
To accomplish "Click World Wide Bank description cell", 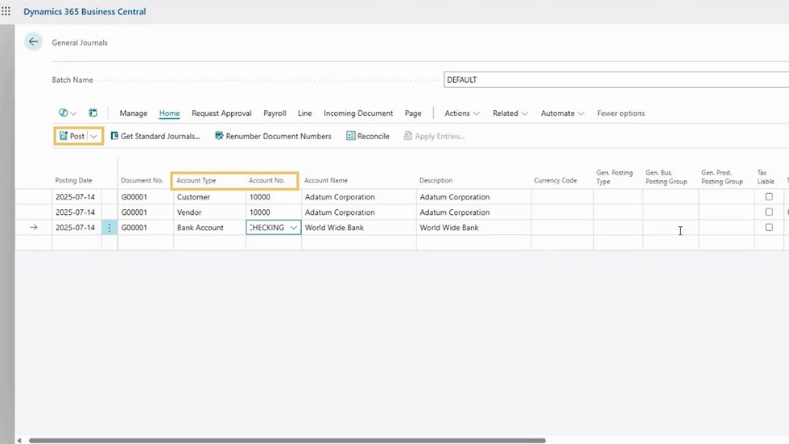I will click(473, 228).
